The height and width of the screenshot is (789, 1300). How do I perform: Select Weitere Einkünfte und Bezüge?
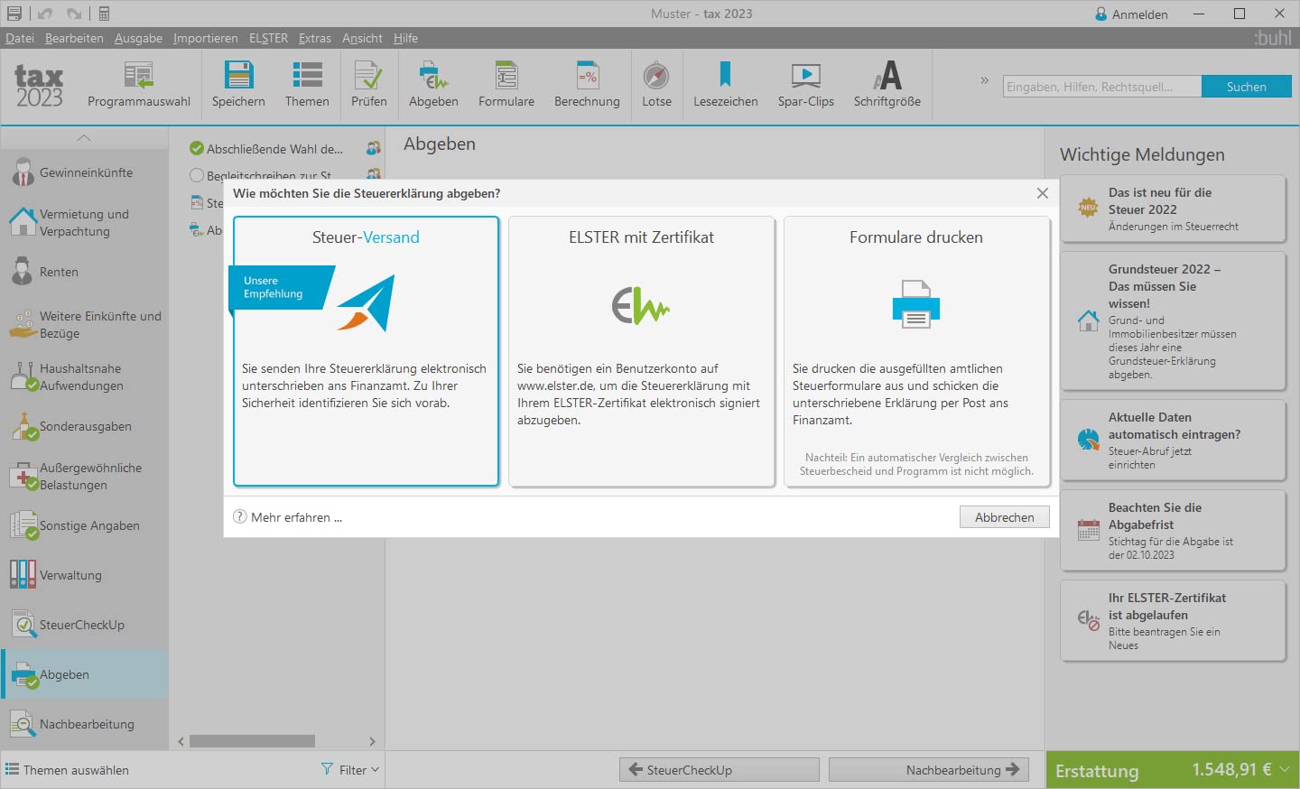[x=84, y=324]
